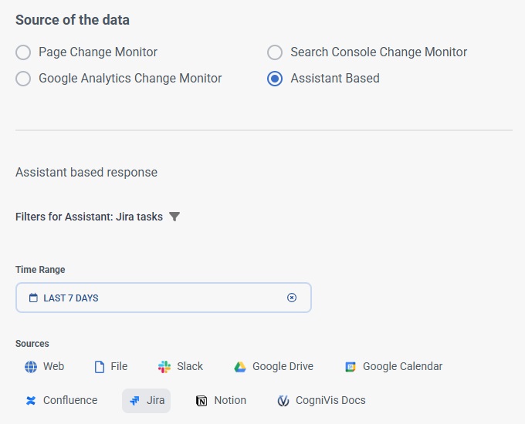The width and height of the screenshot is (525, 424).
Task: Toggle the Jira source chip
Action: (x=147, y=401)
